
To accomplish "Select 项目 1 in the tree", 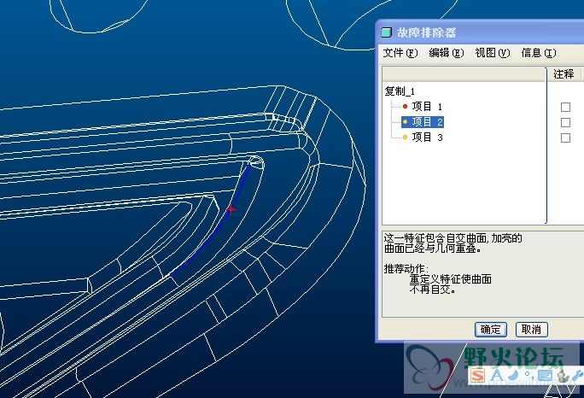I will [x=427, y=107].
